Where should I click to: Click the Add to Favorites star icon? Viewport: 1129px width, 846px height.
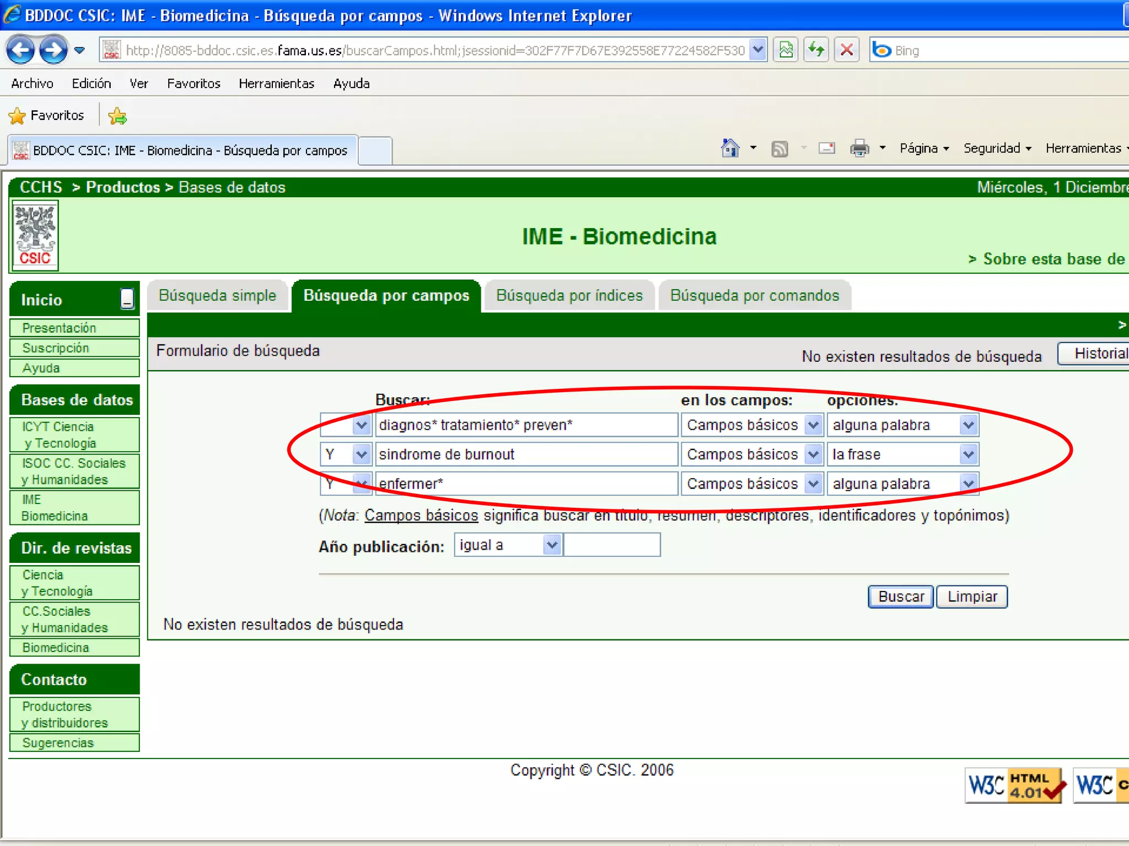117,116
